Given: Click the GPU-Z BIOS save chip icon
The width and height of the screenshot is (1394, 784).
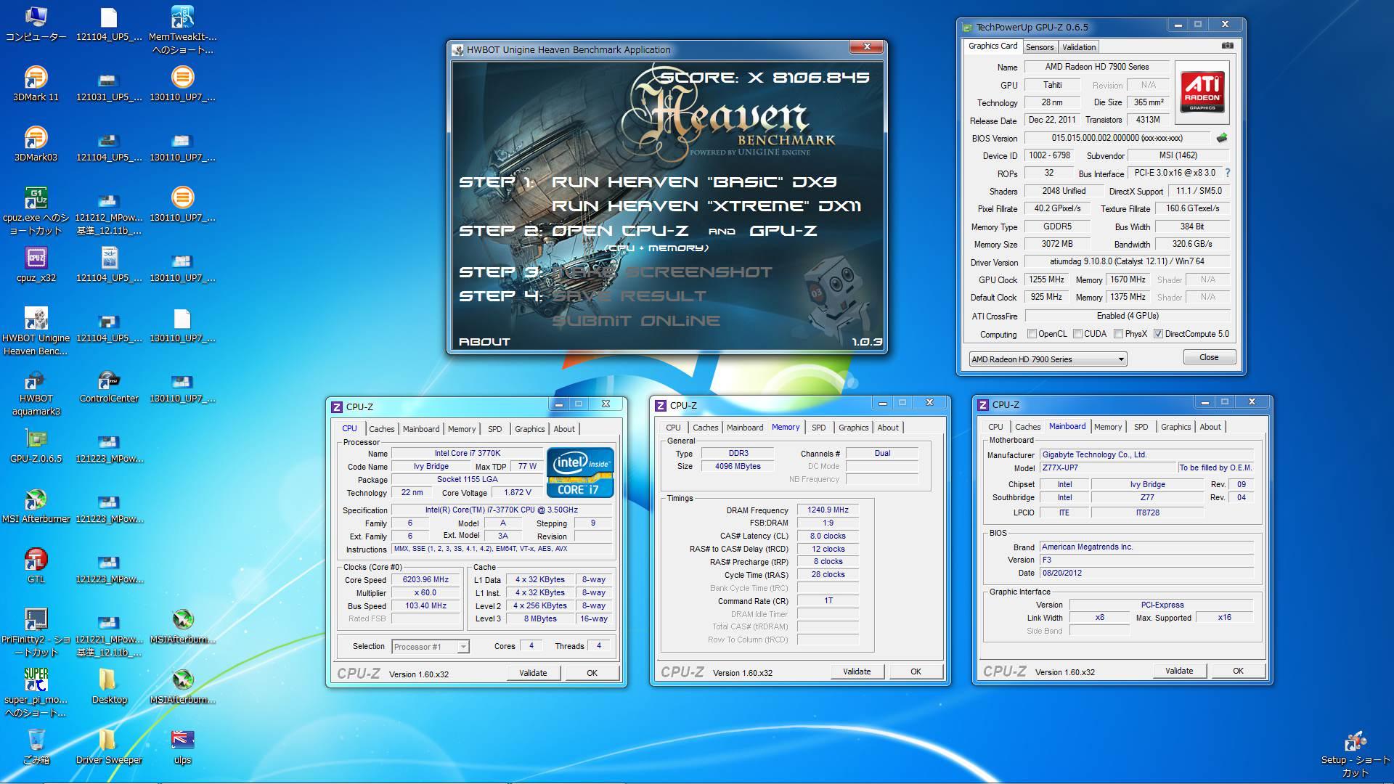Looking at the screenshot, I should [1222, 137].
